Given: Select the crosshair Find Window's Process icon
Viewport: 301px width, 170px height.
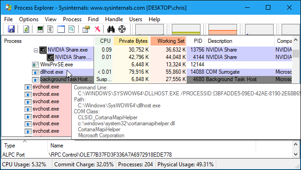Looking at the screenshot, I should 122,29.
